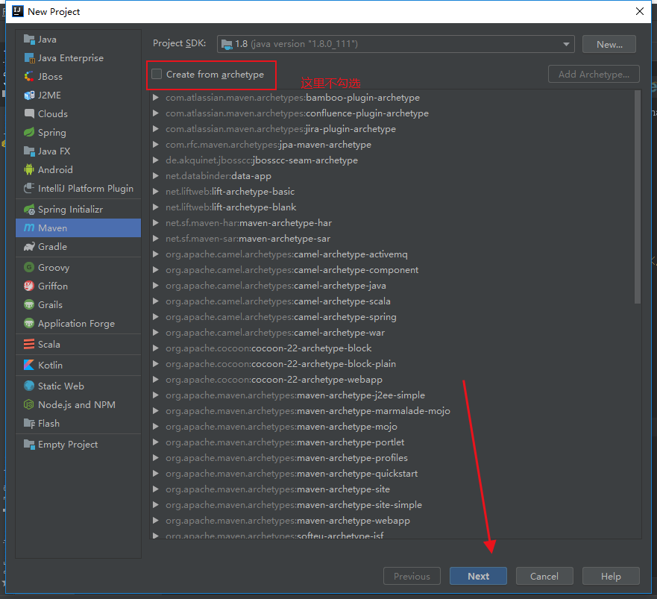Select the Android robot icon
The width and height of the screenshot is (657, 599).
29,170
